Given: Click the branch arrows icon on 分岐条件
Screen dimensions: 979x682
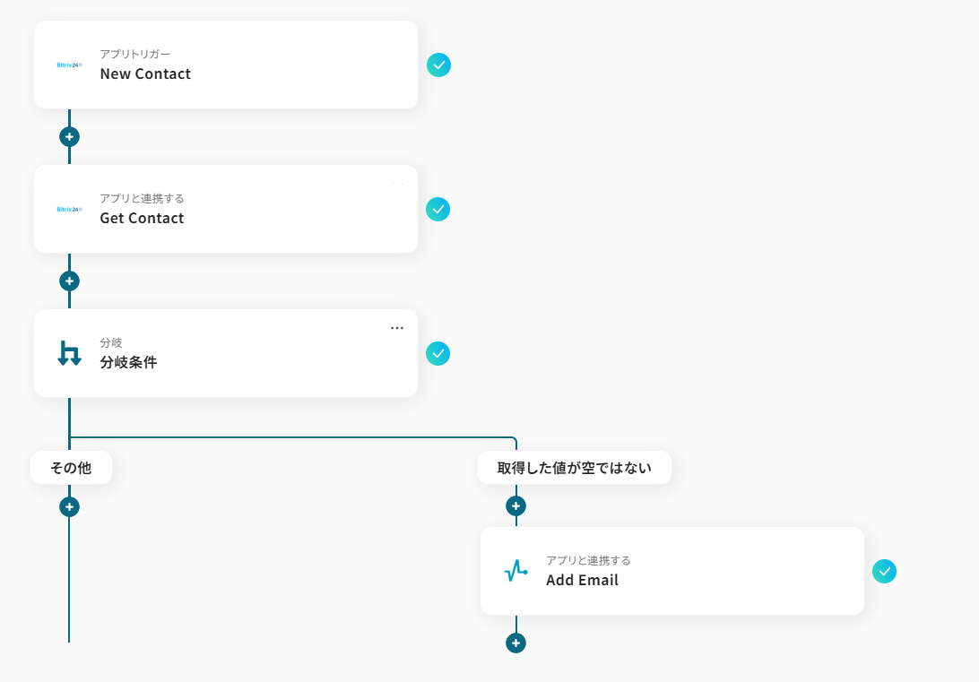Looking at the screenshot, I should [69, 353].
